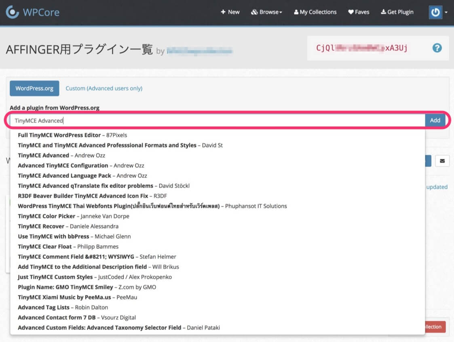Pick TinyMCE Recover by Daniele Alessandra
The height and width of the screenshot is (342, 454).
(217, 226)
